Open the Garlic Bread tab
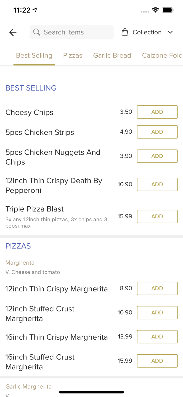Viewport: 183px width, 397px height. click(112, 55)
